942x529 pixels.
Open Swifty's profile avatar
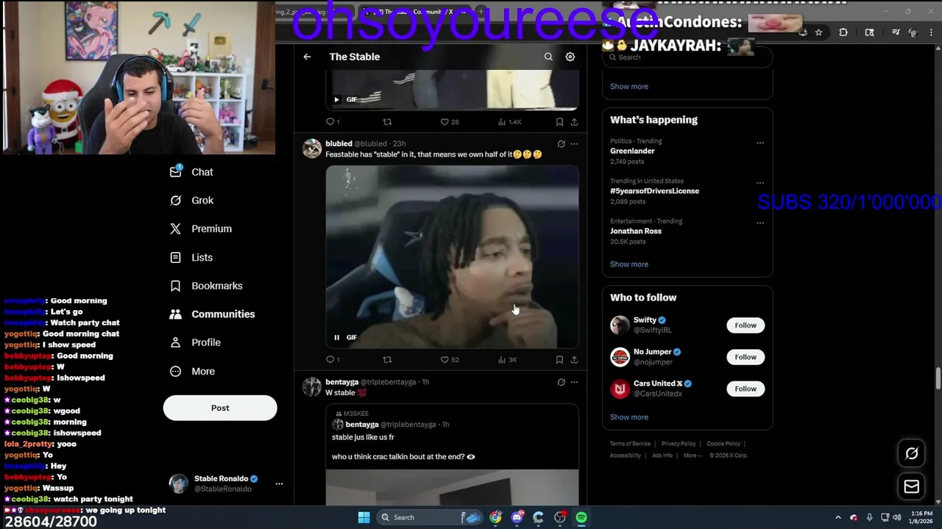pyautogui.click(x=620, y=325)
